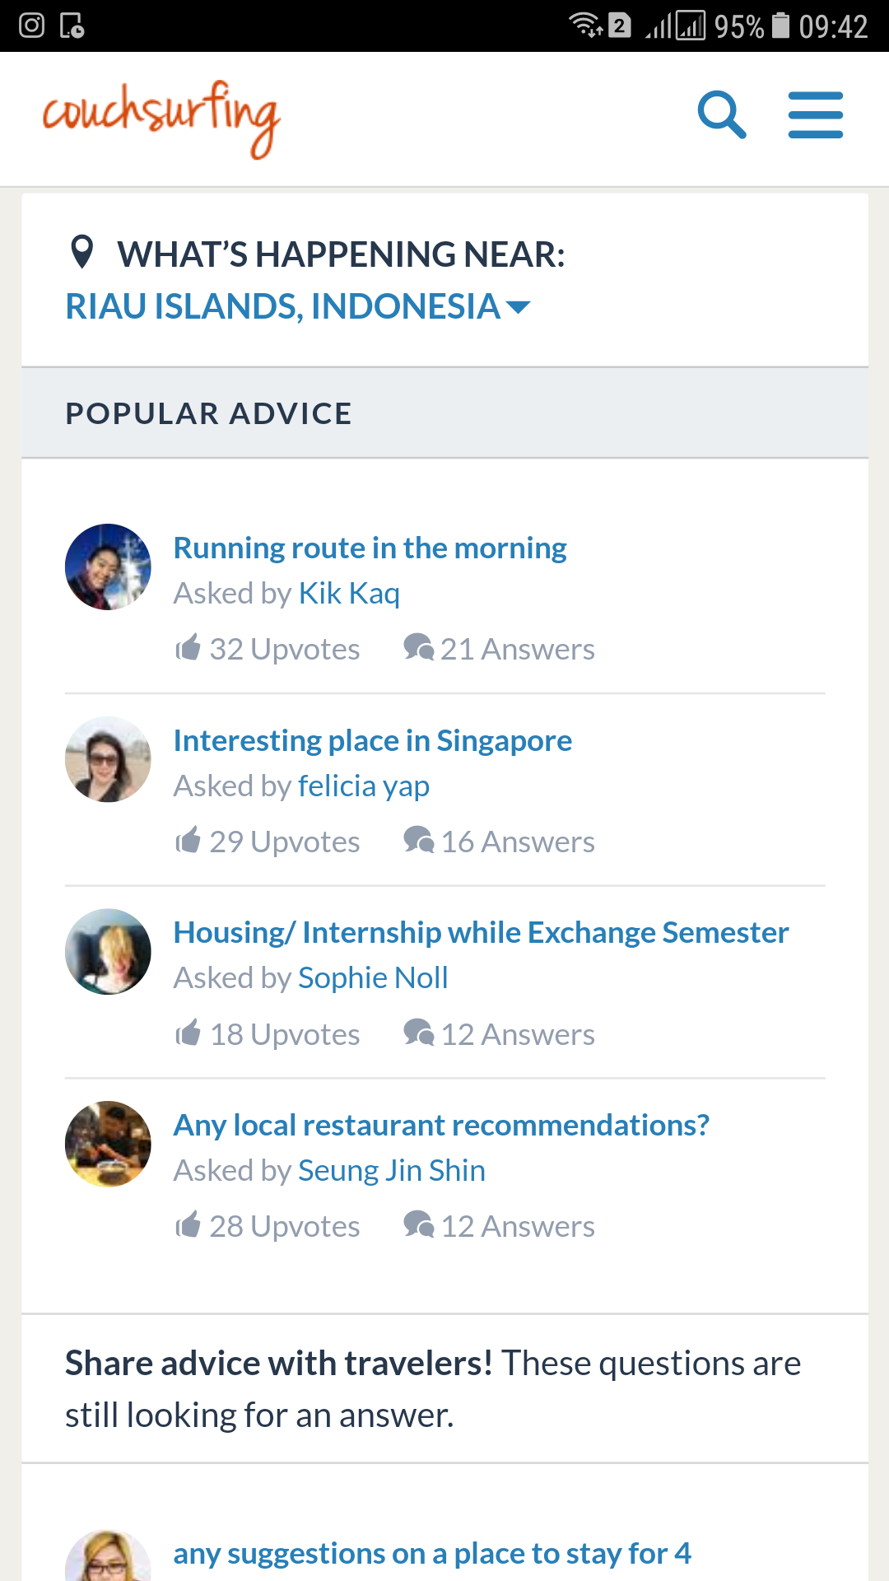Open "Housing/ Internship while Exchange Semester" question

(481, 933)
